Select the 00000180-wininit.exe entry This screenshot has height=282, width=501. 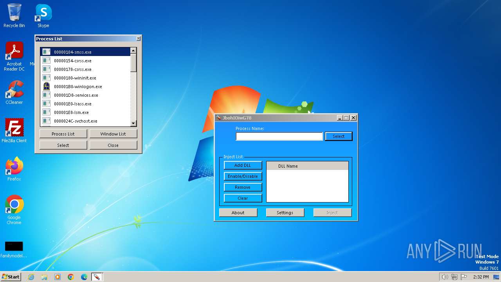85,78
